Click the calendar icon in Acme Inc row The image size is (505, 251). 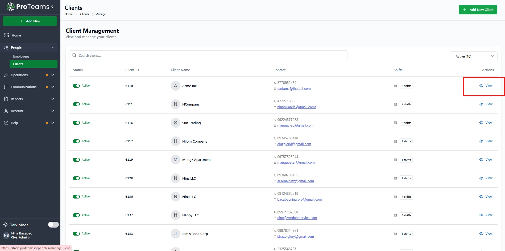pyautogui.click(x=395, y=86)
